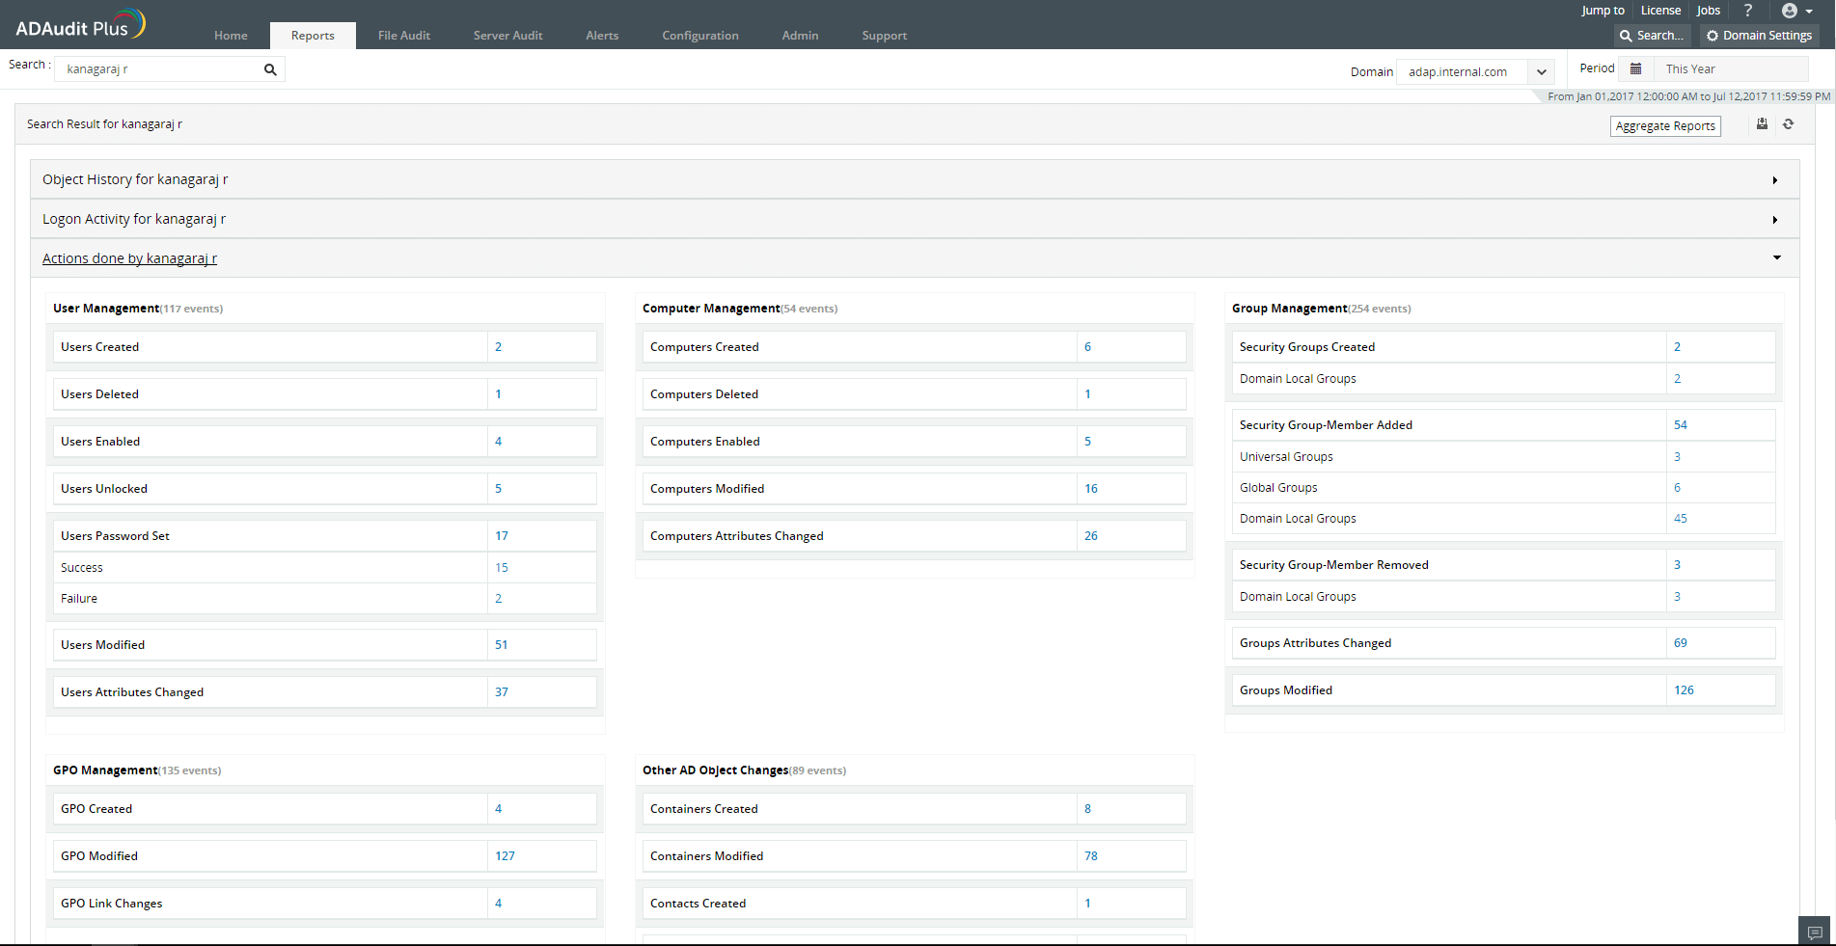Open the Users Modified count 51 link
1836x946 pixels.
pos(501,645)
